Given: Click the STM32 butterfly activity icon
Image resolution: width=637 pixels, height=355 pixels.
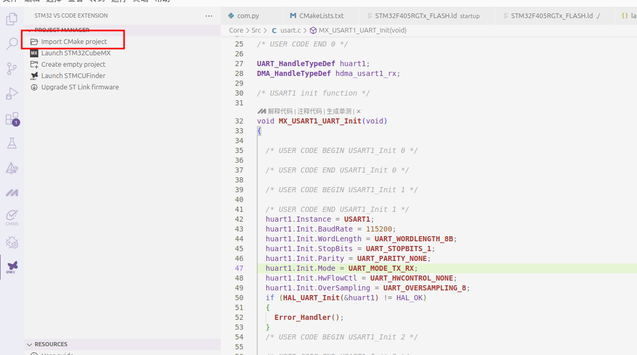Looking at the screenshot, I should 12,267.
